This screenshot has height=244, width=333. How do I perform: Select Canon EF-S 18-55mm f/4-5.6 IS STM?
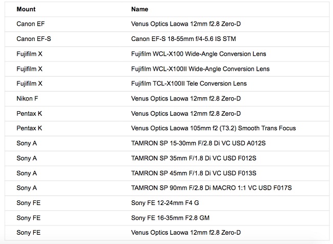point(183,39)
